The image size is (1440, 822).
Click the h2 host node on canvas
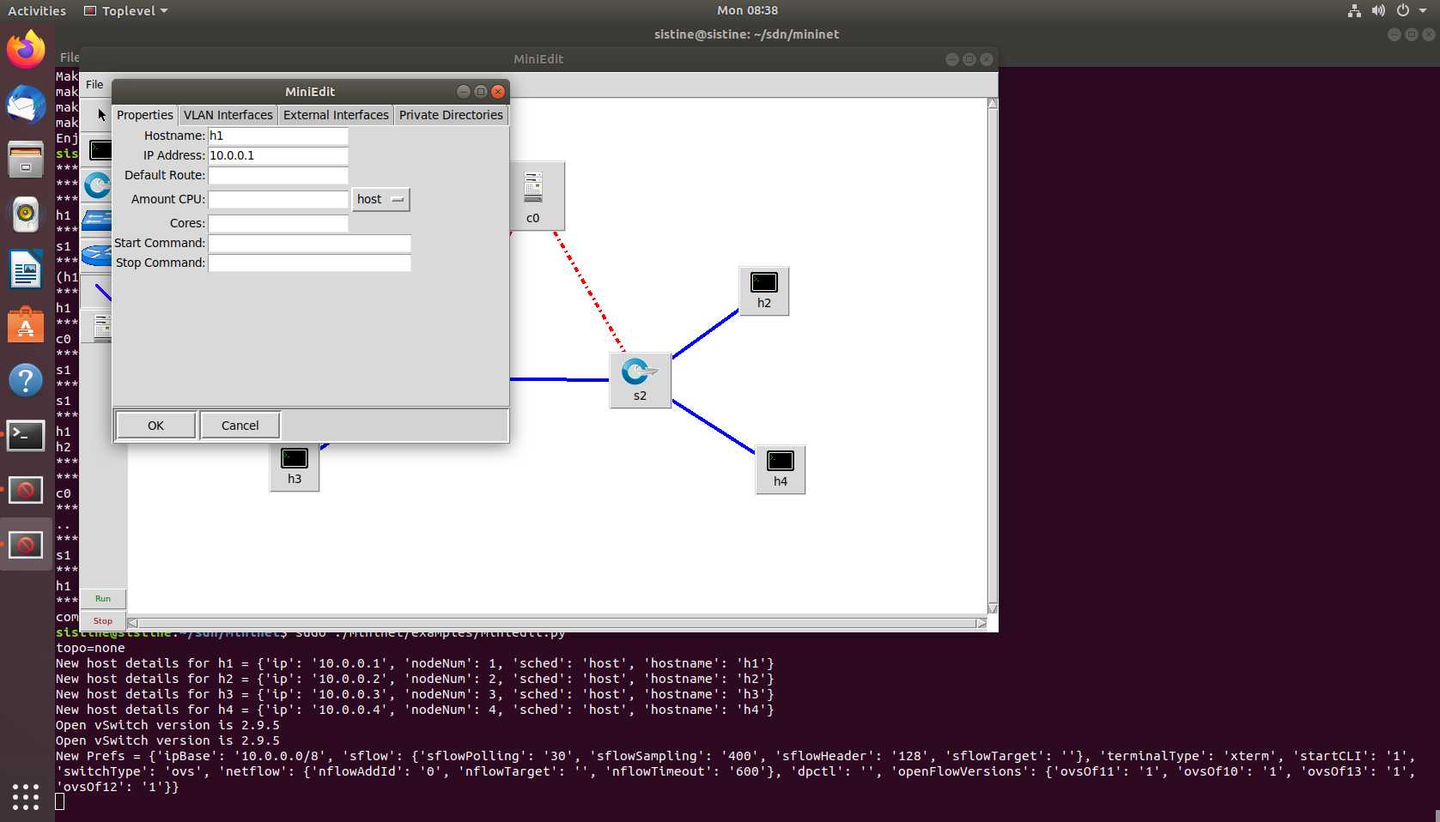coord(763,291)
